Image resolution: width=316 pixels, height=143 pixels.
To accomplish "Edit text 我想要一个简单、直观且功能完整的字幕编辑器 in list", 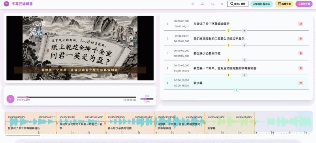I will pos(225,68).
